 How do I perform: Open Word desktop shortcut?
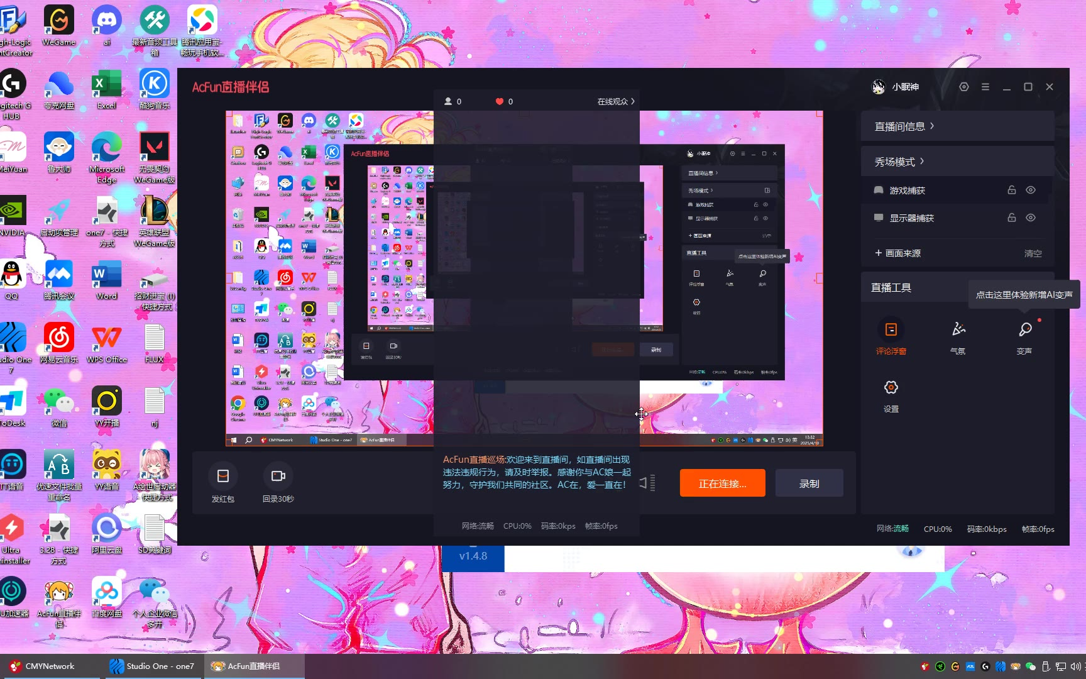point(107,280)
